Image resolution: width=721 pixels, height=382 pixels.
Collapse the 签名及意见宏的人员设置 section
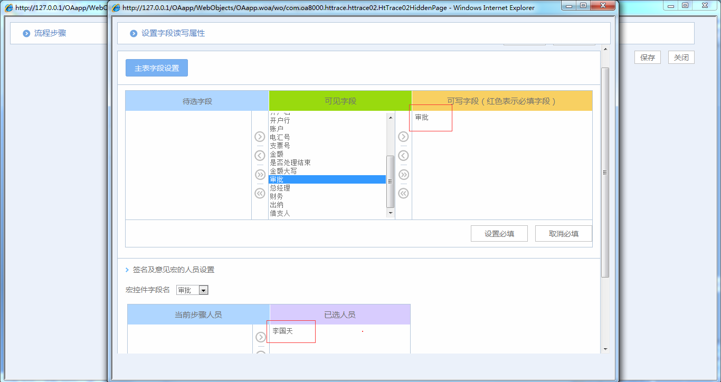[x=127, y=270]
